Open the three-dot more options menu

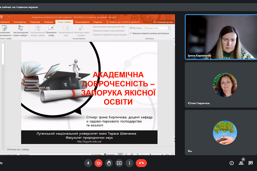129,163
